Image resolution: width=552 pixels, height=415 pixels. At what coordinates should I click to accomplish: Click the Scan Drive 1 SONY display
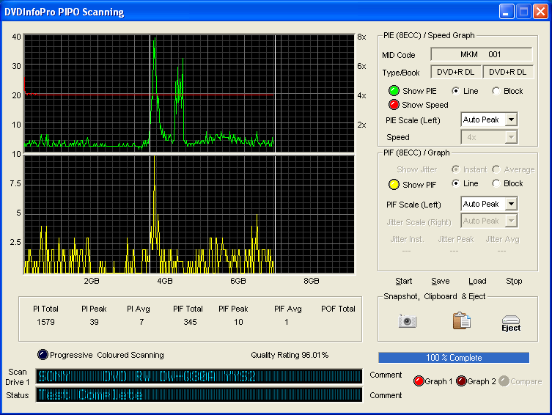pos(199,376)
